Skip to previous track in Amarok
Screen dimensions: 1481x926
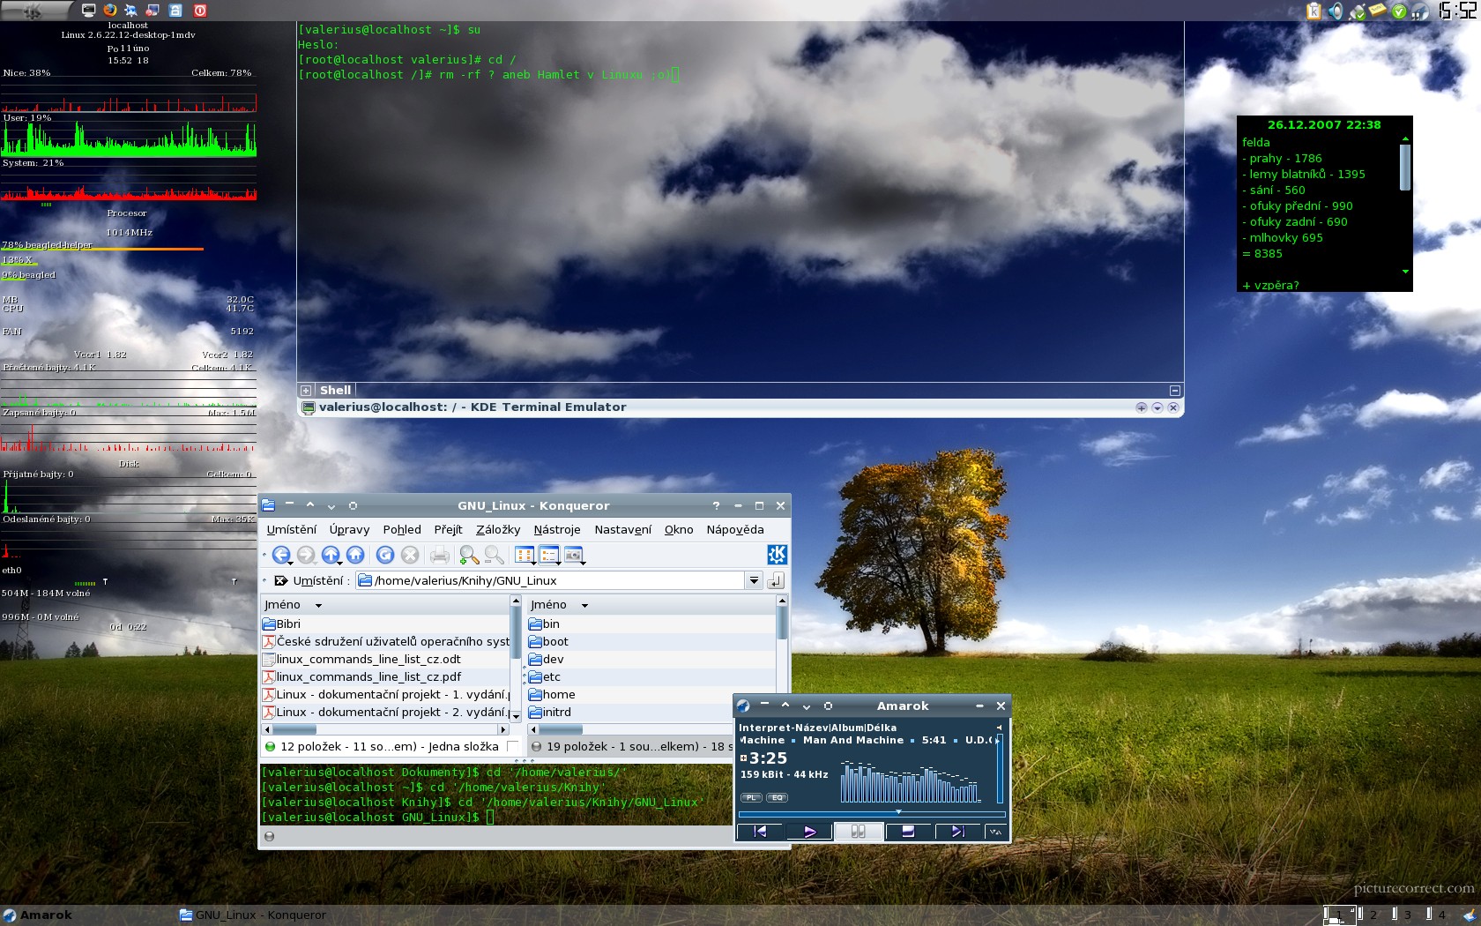click(760, 831)
